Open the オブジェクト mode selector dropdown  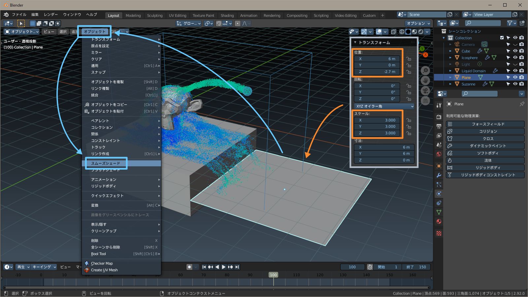(x=21, y=32)
